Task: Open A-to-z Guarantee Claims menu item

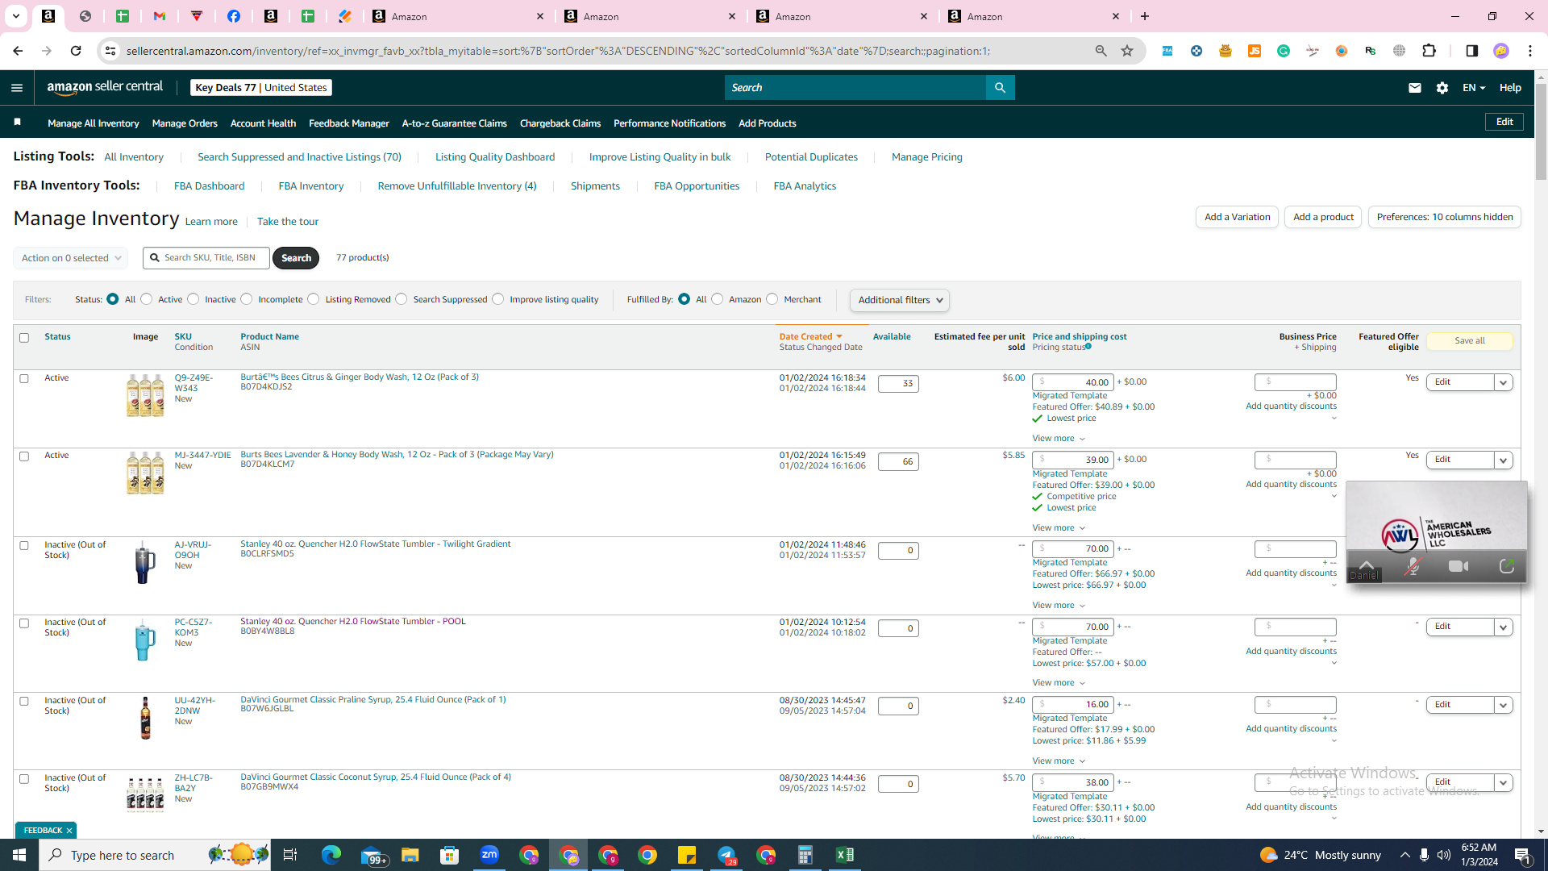Action: [455, 123]
